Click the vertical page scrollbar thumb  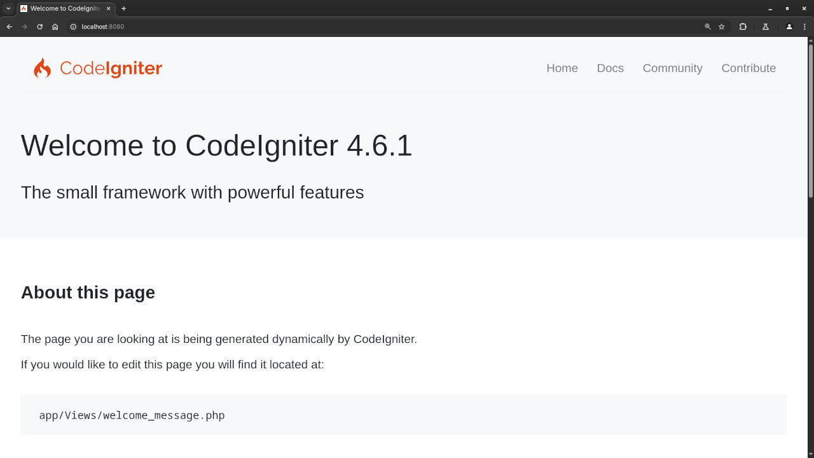point(811,121)
